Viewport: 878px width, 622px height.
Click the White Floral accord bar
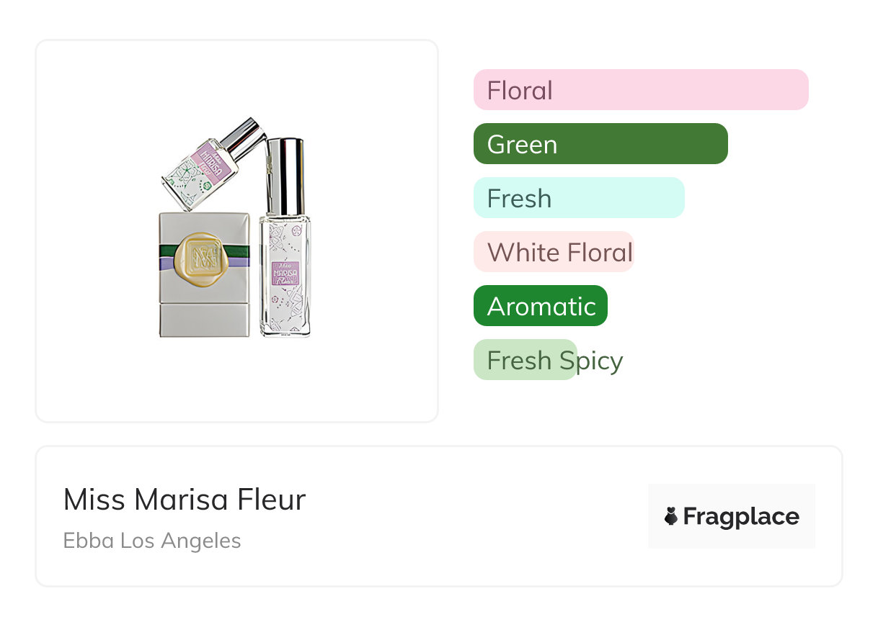click(x=554, y=252)
